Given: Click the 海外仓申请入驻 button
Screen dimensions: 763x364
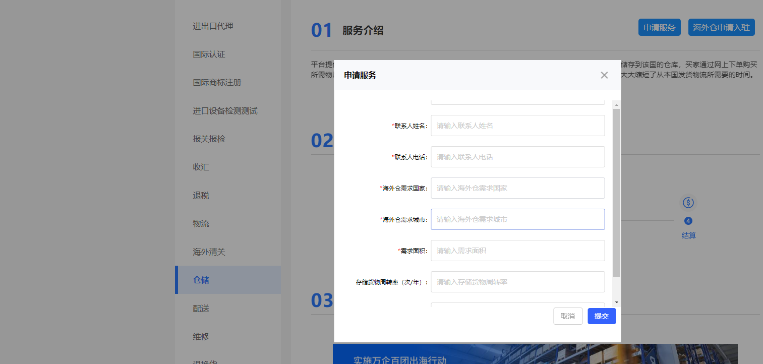Looking at the screenshot, I should click(721, 27).
